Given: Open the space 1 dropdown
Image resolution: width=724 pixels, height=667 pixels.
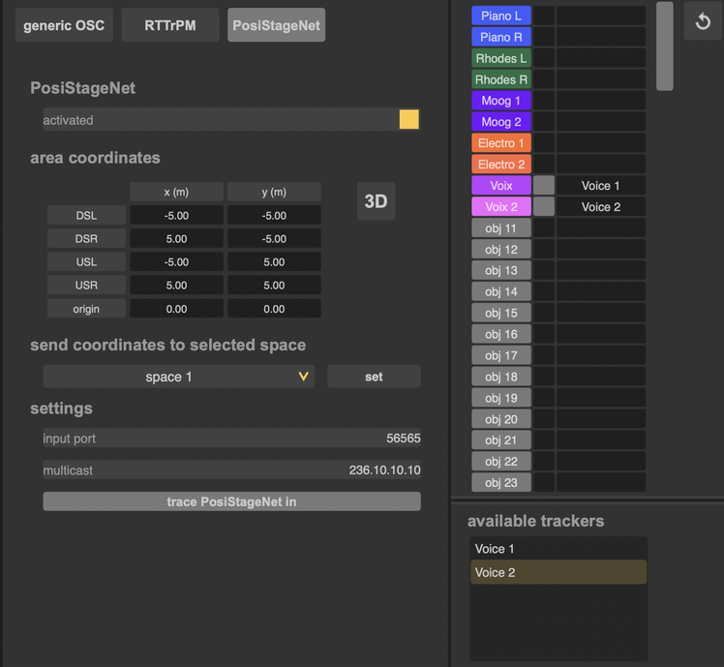Looking at the screenshot, I should [x=179, y=377].
